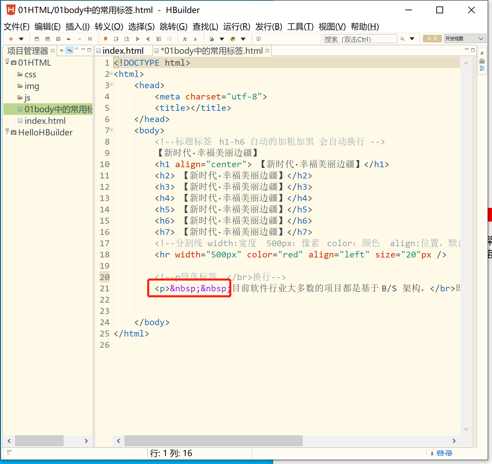Viewport: 492px width, 464px height.
Task: Click the outline view icon in right sidebar
Action: pos(482,68)
